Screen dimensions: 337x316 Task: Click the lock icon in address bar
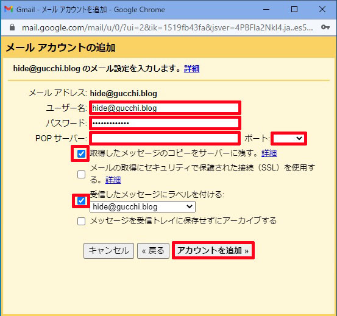point(12,27)
